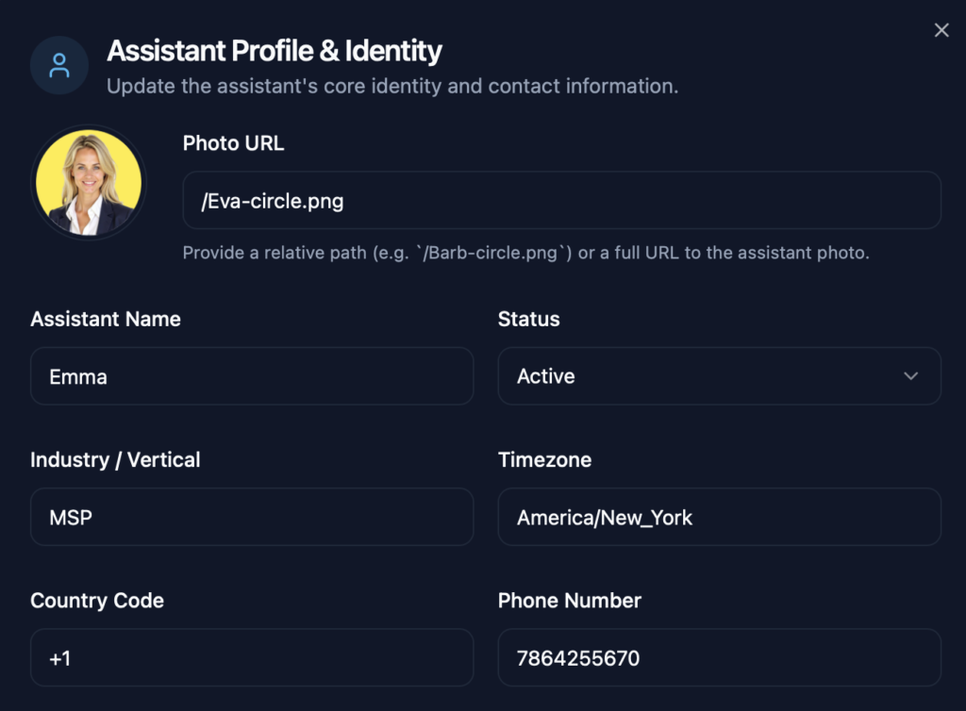Focus the Photo URL input field

[x=561, y=200]
